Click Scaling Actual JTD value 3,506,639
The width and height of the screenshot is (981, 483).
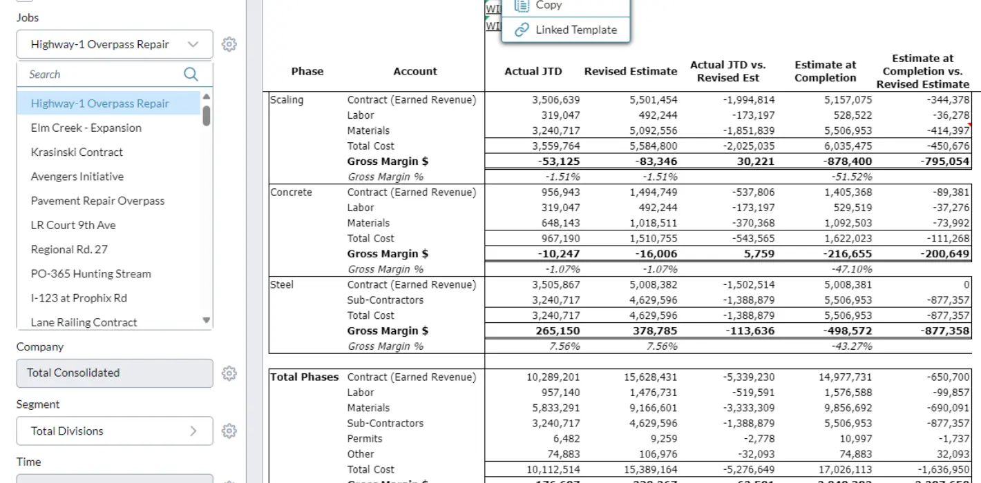(x=556, y=100)
